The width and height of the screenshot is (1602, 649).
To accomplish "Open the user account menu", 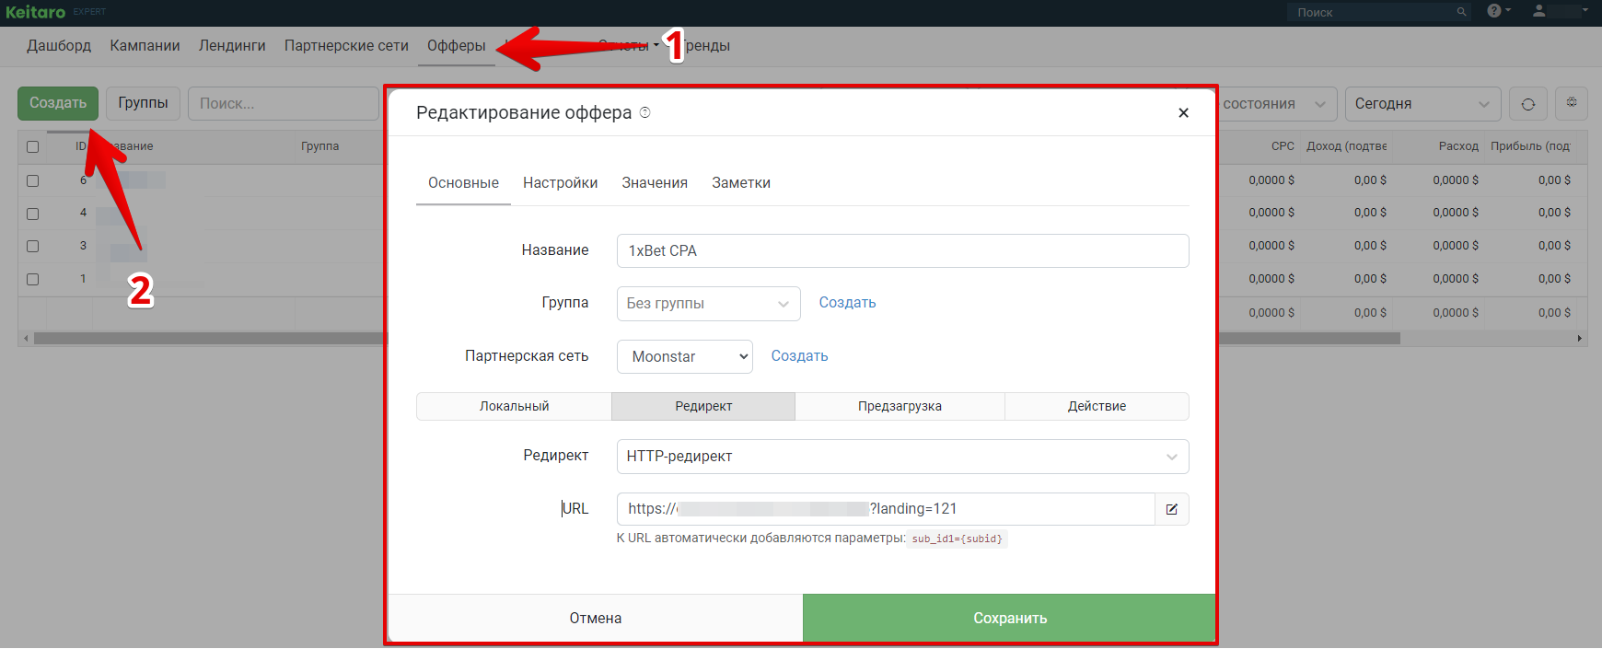I will [1561, 11].
